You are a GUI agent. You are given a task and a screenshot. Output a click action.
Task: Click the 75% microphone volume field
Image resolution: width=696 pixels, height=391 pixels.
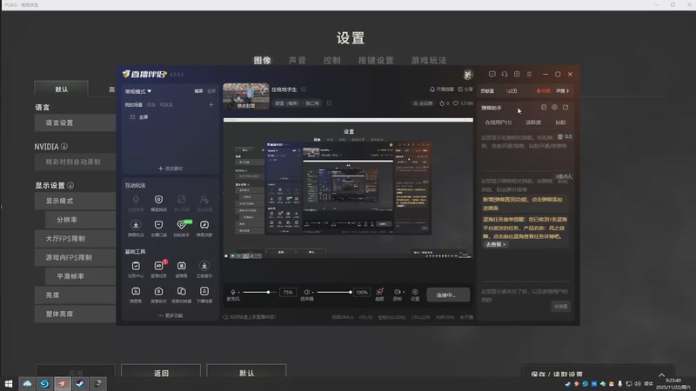click(x=288, y=292)
